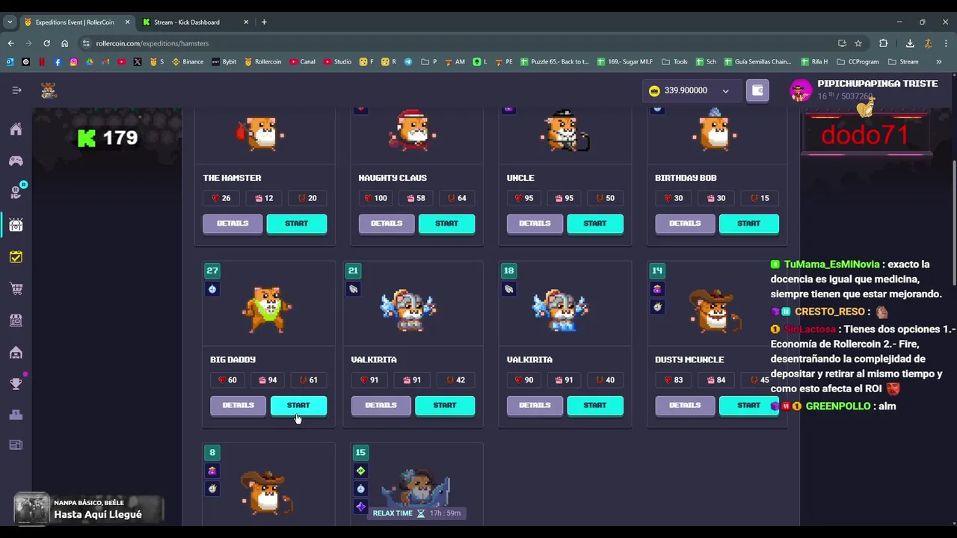Image resolution: width=957 pixels, height=538 pixels.
Task: Click Details for The Hamster
Action: [233, 223]
